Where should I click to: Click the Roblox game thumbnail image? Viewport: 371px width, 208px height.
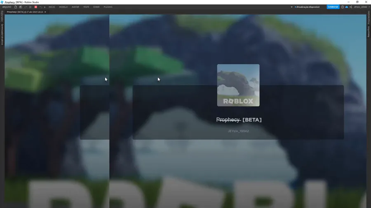(238, 85)
